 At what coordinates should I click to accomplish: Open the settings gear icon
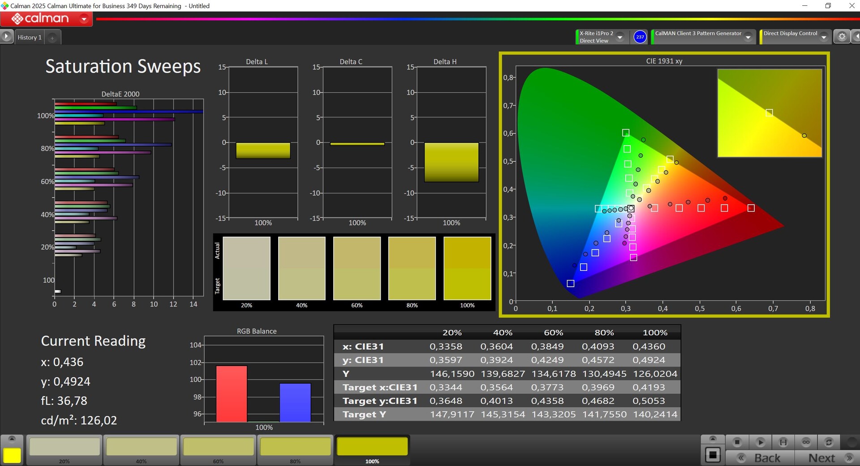(x=842, y=37)
